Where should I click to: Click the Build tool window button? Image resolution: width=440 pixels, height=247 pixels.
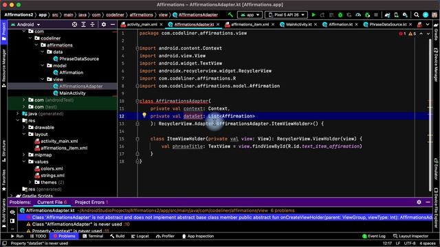coord(118,236)
